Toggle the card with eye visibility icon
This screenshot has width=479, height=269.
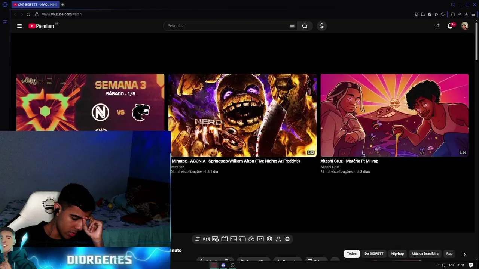(216, 239)
